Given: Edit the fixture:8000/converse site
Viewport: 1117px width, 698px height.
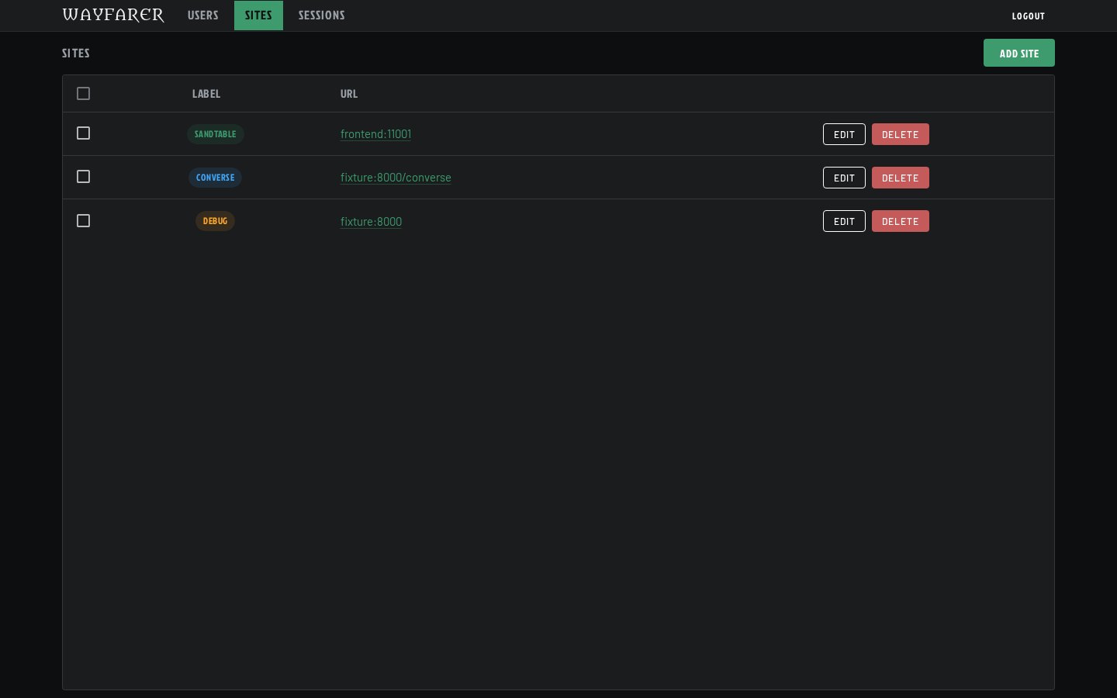Looking at the screenshot, I should tap(844, 178).
